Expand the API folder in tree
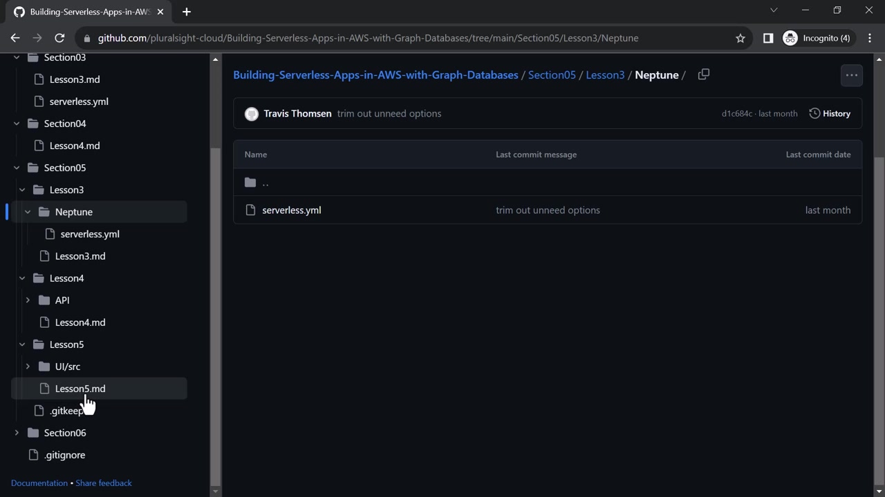Image resolution: width=885 pixels, height=497 pixels. coord(28,300)
